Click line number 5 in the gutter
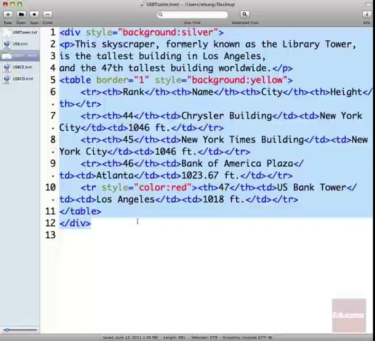 pos(53,80)
